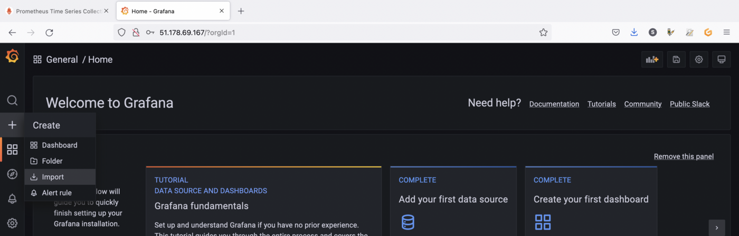Open a new browser tab
The width and height of the screenshot is (739, 236).
point(241,11)
